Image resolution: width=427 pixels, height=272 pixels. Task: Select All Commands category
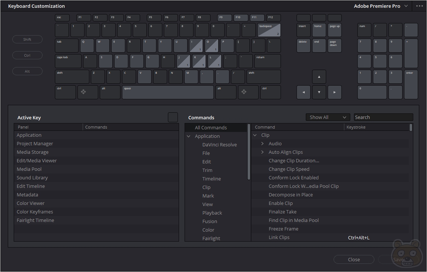[216, 128]
